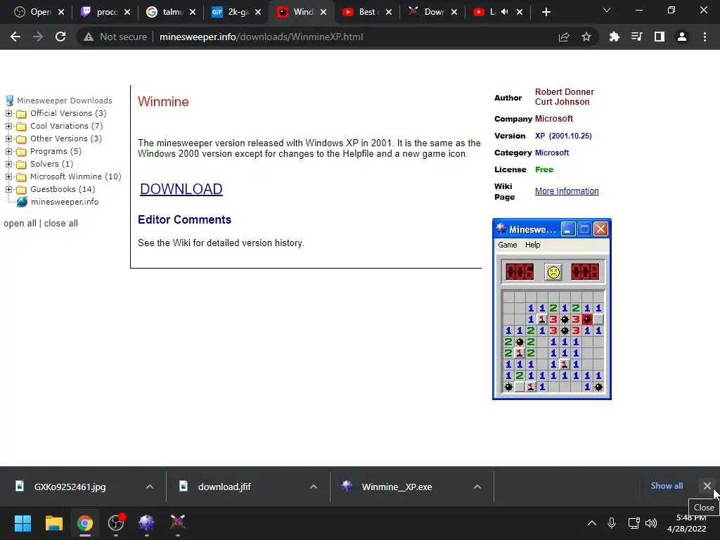This screenshot has height=540, width=720.
Task: Click the Robert Donner author name
Action: coord(565,92)
